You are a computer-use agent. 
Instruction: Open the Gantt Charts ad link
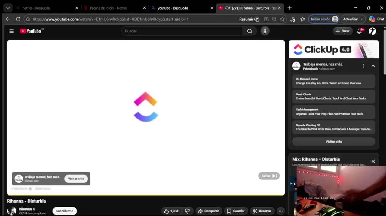(x=334, y=96)
